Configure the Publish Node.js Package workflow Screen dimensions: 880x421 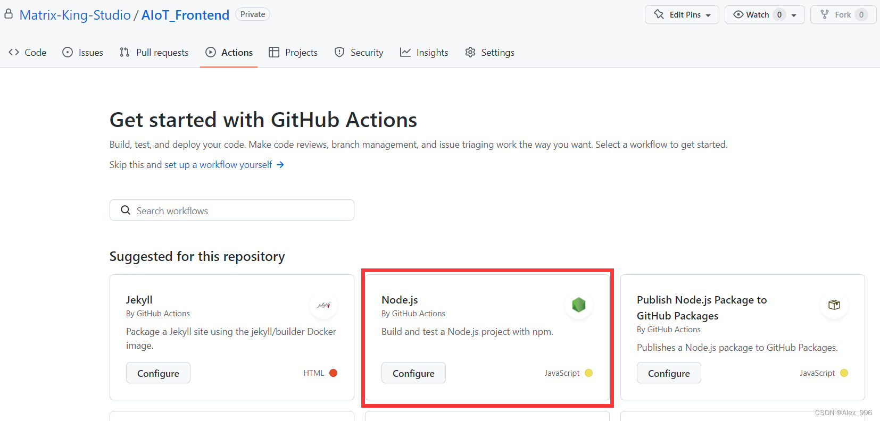click(669, 373)
